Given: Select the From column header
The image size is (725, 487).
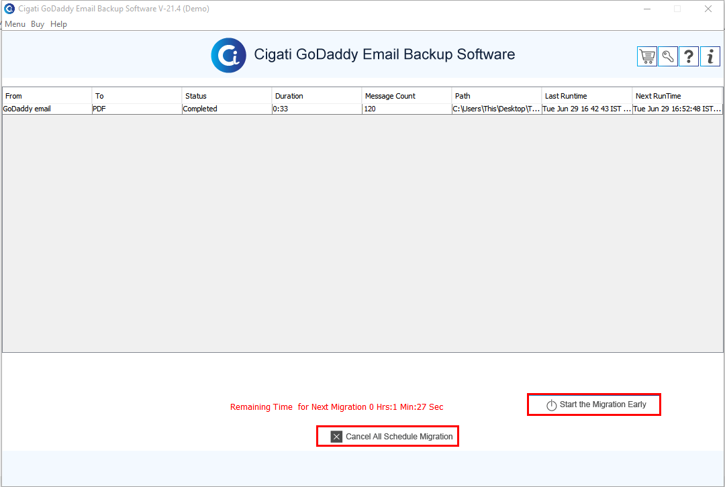Looking at the screenshot, I should point(47,96).
